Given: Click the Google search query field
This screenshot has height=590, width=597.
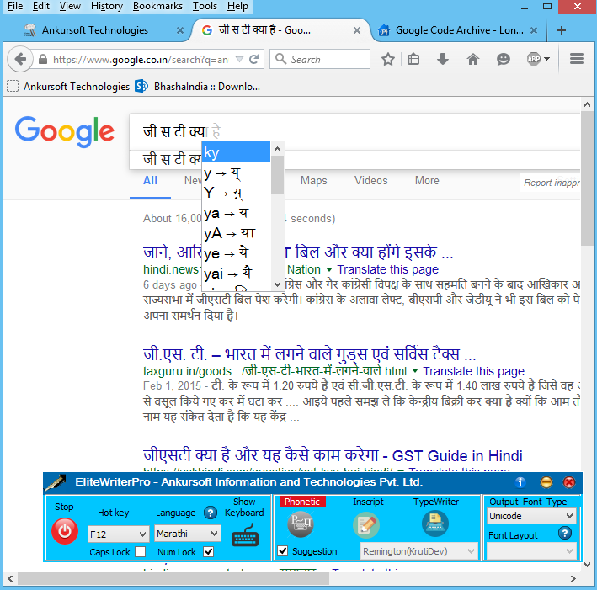Looking at the screenshot, I should pos(354,131).
